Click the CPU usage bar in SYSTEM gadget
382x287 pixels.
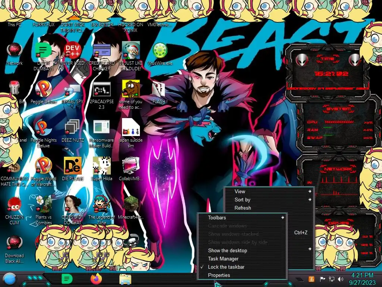coord(339,122)
